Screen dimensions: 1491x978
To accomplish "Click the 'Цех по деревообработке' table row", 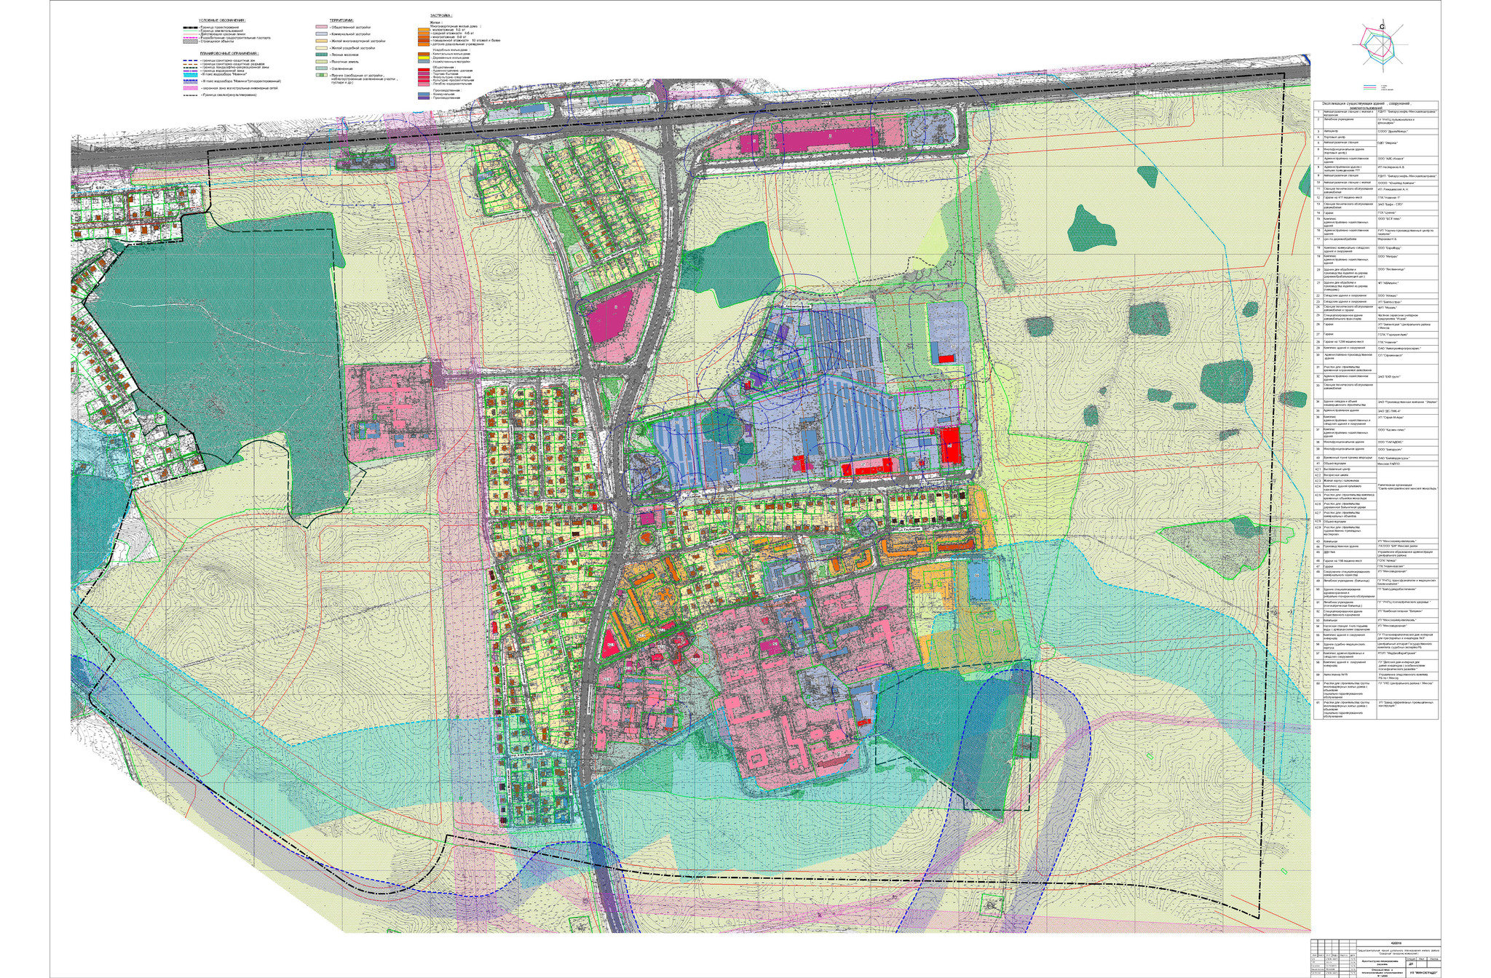I will pyautogui.click(x=1376, y=241).
